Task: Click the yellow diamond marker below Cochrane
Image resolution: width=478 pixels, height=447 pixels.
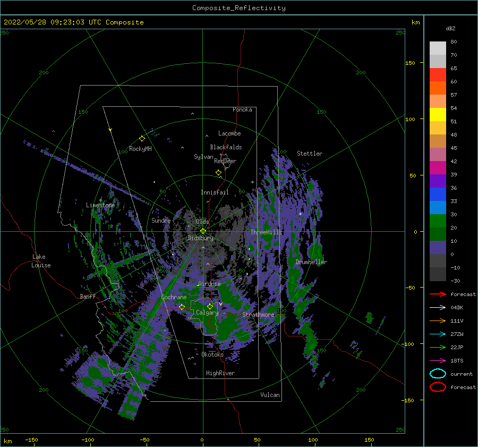Action: click(182, 307)
